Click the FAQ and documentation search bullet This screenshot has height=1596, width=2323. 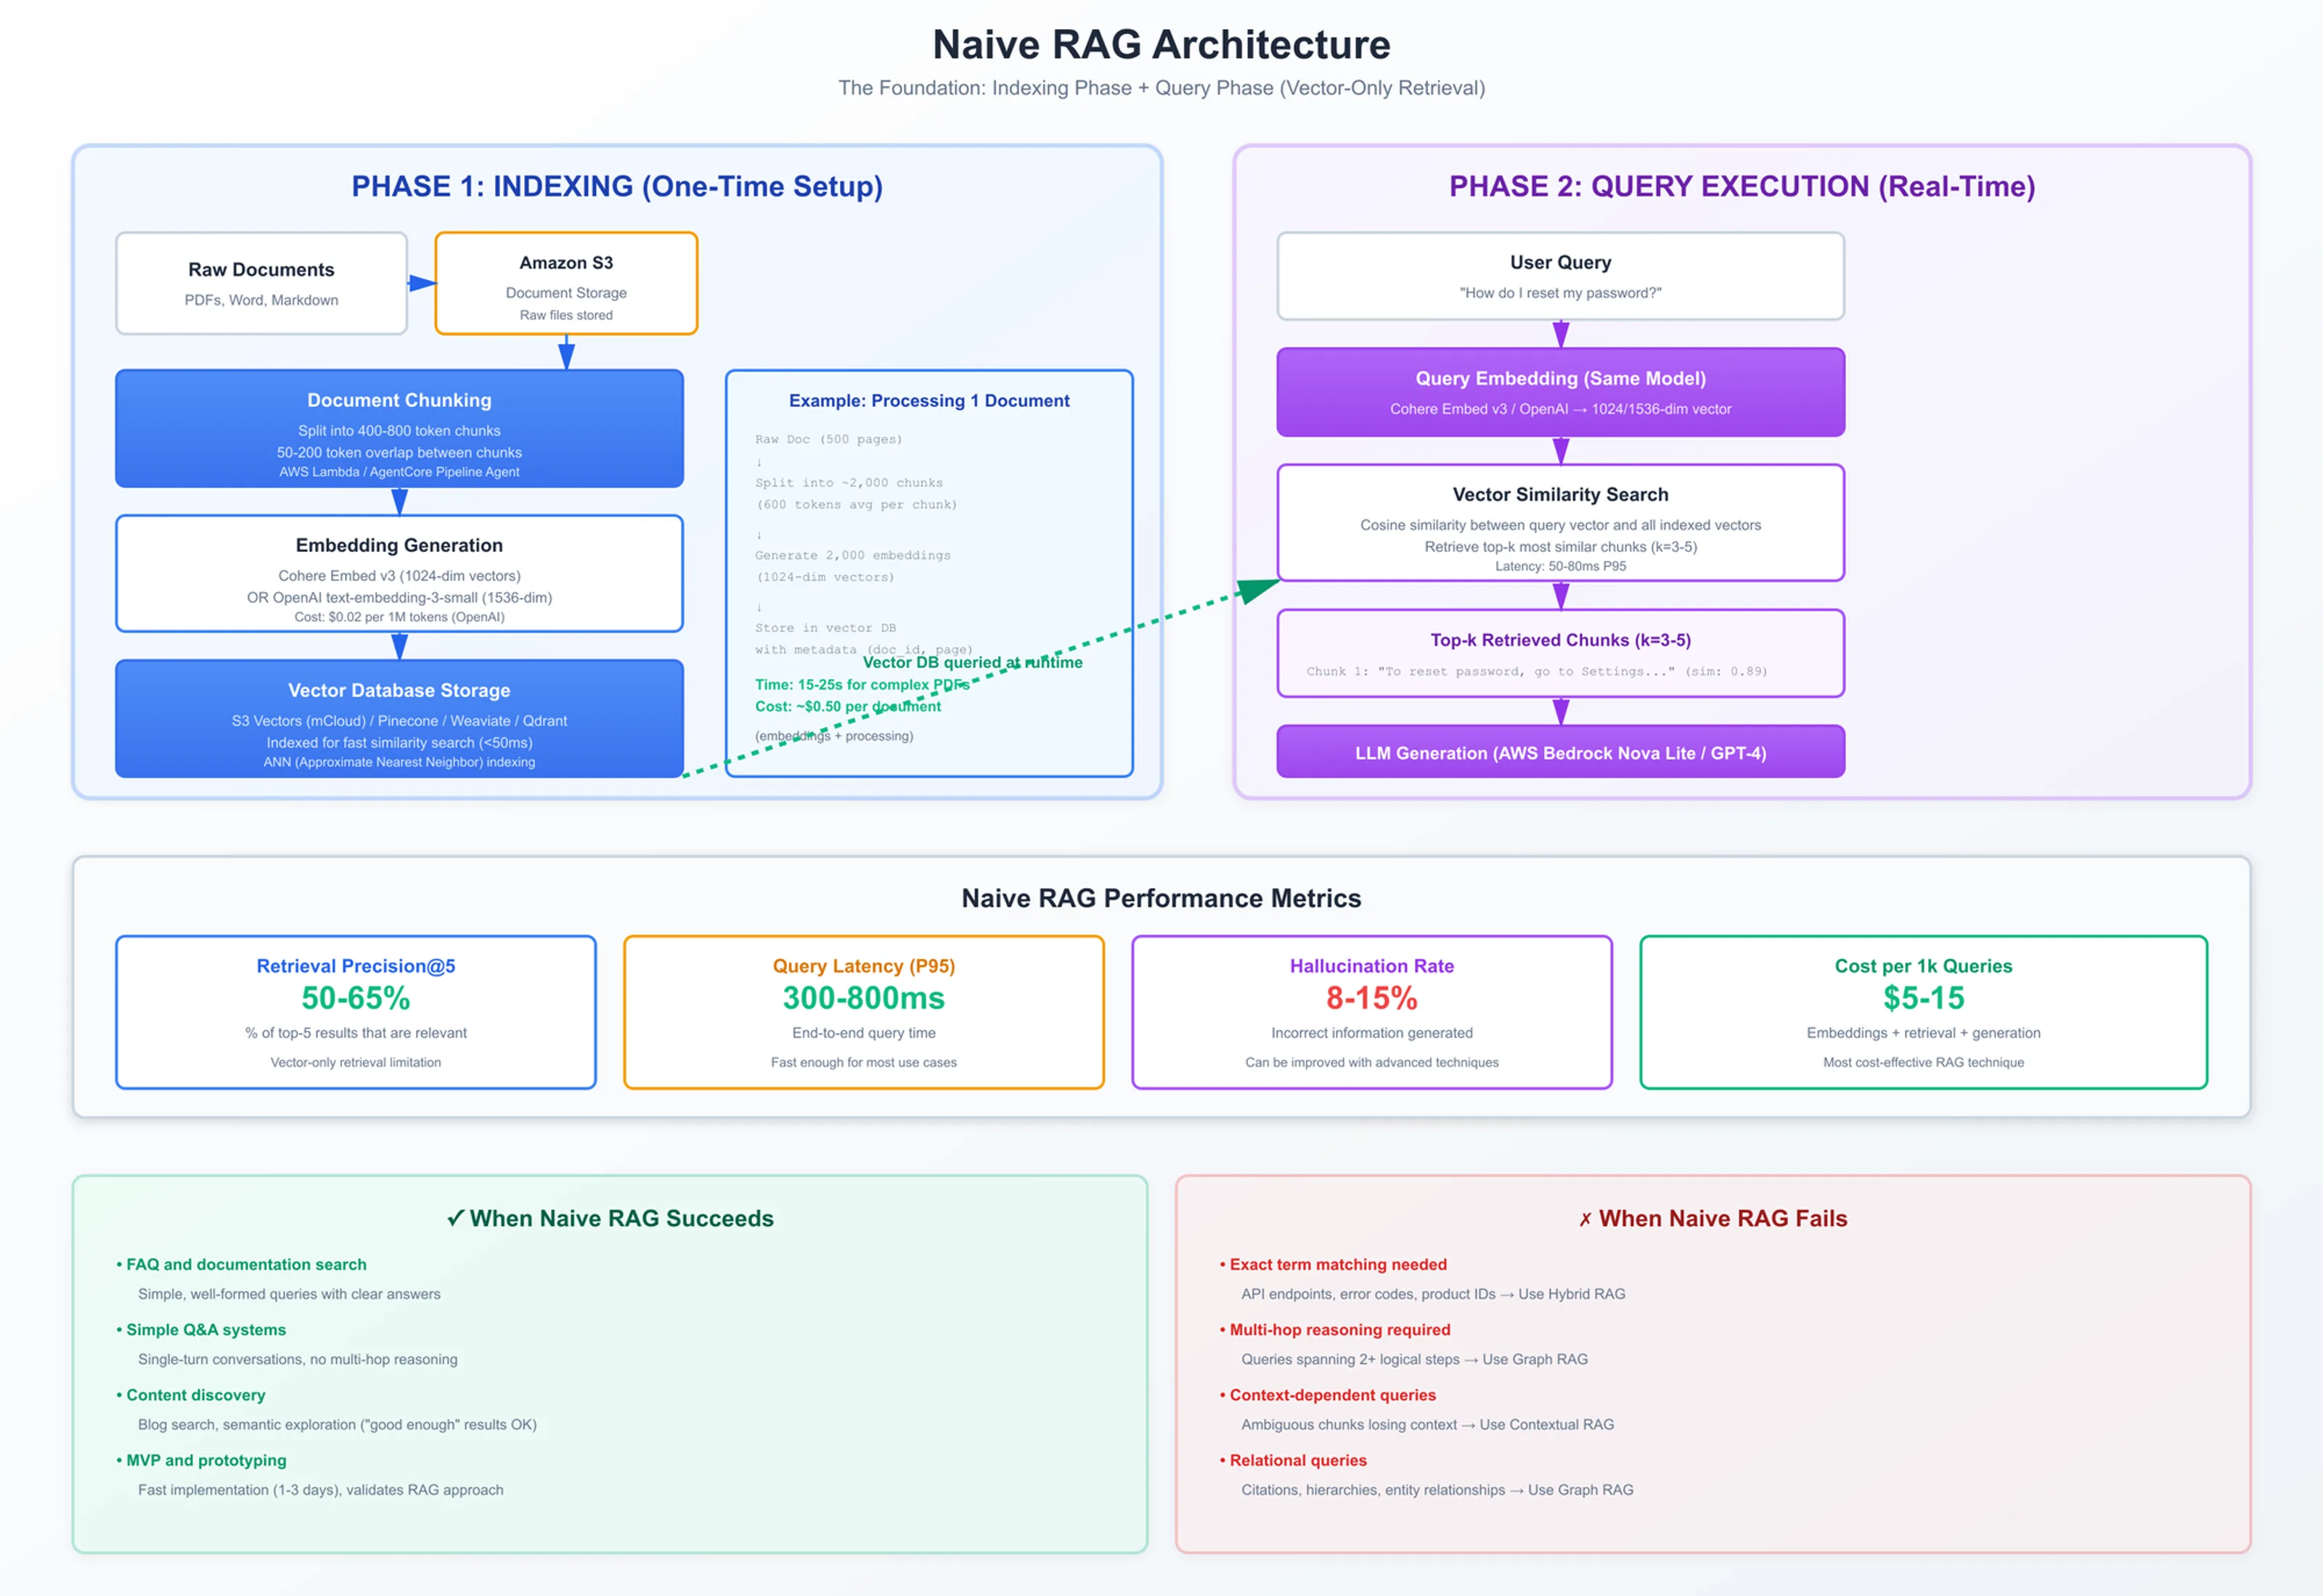[x=241, y=1265]
